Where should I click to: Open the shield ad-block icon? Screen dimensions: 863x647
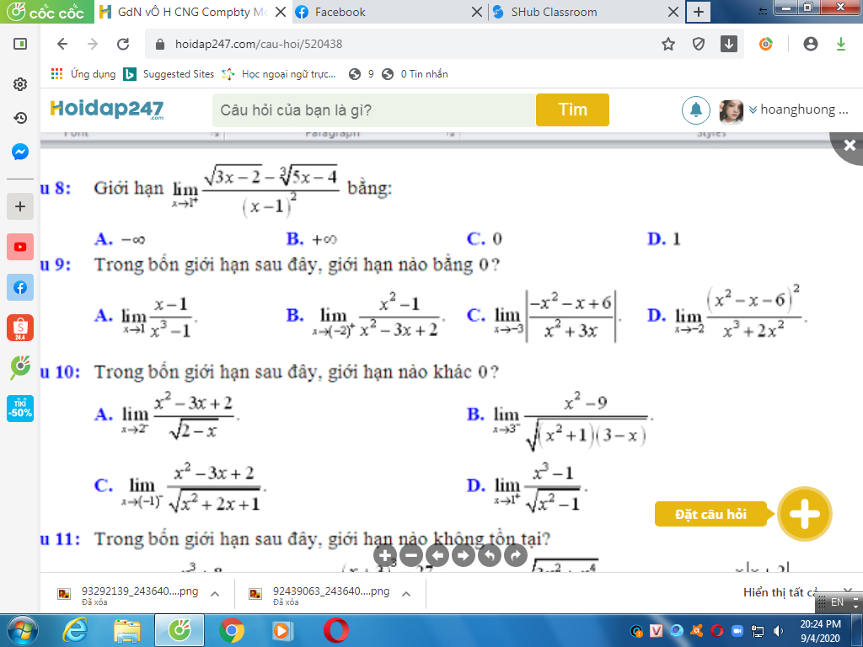[x=699, y=44]
